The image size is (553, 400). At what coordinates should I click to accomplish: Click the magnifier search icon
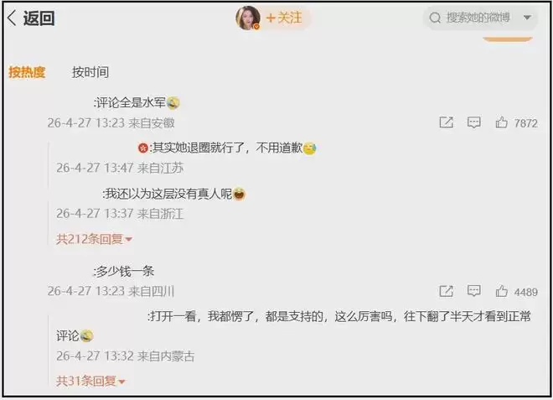[435, 18]
